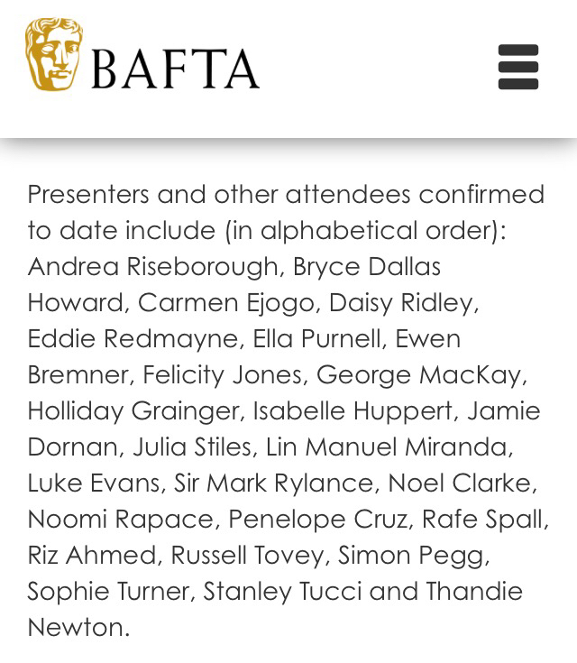Click the name Eddie Redmayne
Image resolution: width=577 pixels, height=663 pixels.
(x=133, y=339)
